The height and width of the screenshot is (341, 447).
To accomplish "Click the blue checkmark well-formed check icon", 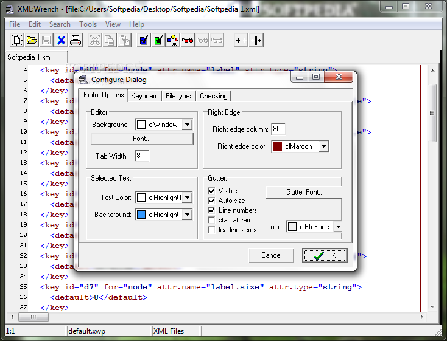I will pyautogui.click(x=144, y=40).
